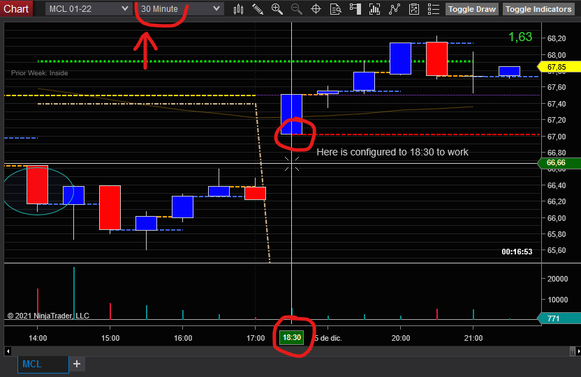This screenshot has width=581, height=377.
Task: Select the text note about 18:30 configuration
Action: click(392, 152)
